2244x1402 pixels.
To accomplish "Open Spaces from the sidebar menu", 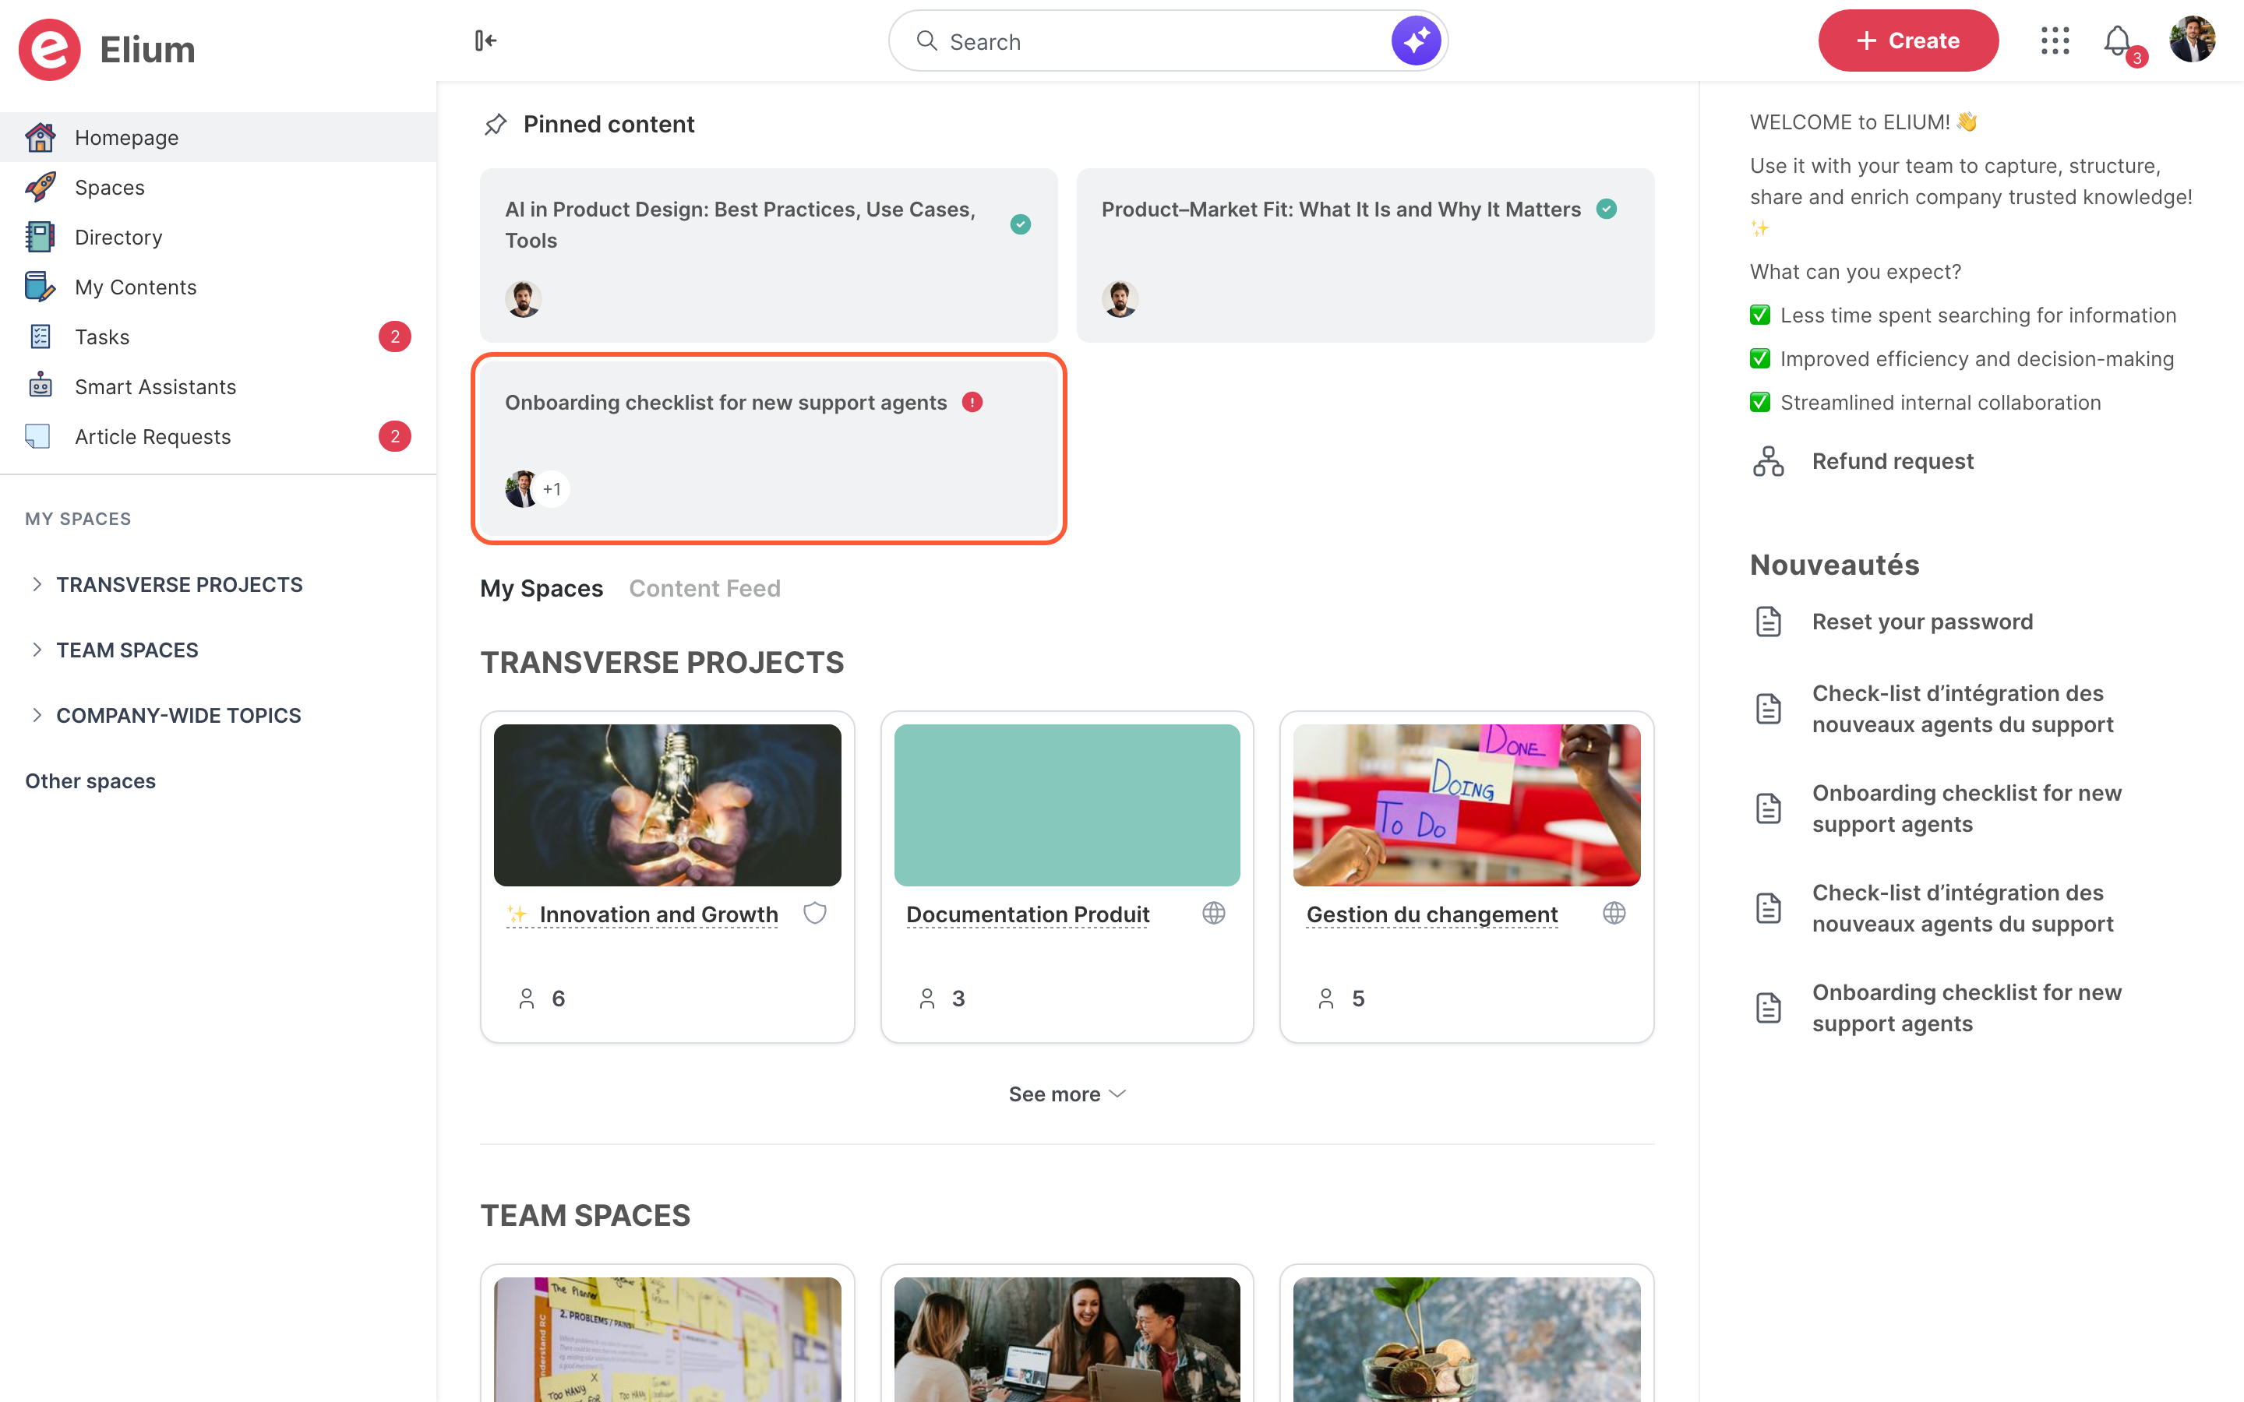I will pyautogui.click(x=218, y=187).
